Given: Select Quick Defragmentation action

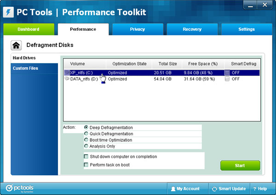Looking at the screenshot, I should pos(86,134).
